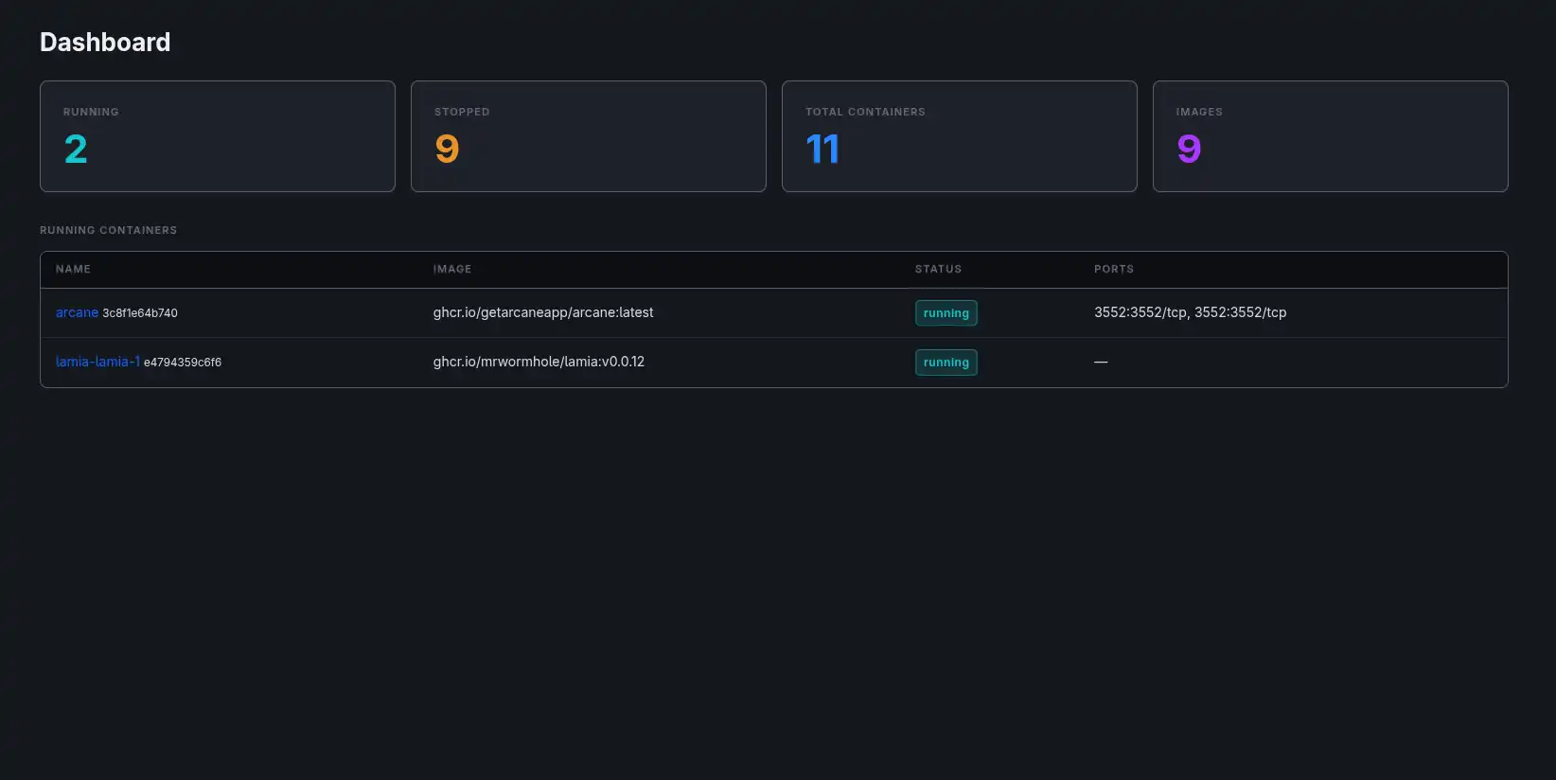This screenshot has width=1556, height=780.
Task: Select container ID e4794359c6f6
Action: click(183, 363)
